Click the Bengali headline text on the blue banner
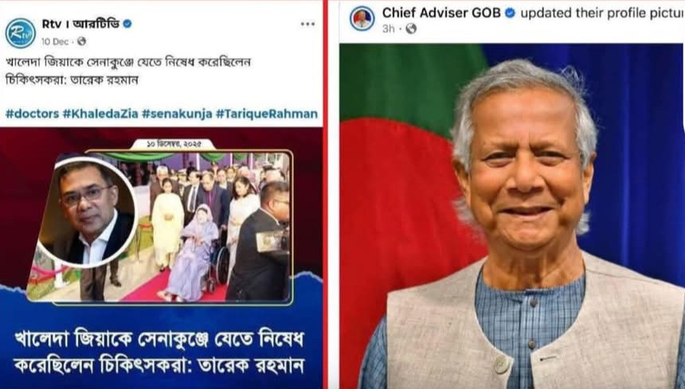This screenshot has width=685, height=389. point(159,352)
